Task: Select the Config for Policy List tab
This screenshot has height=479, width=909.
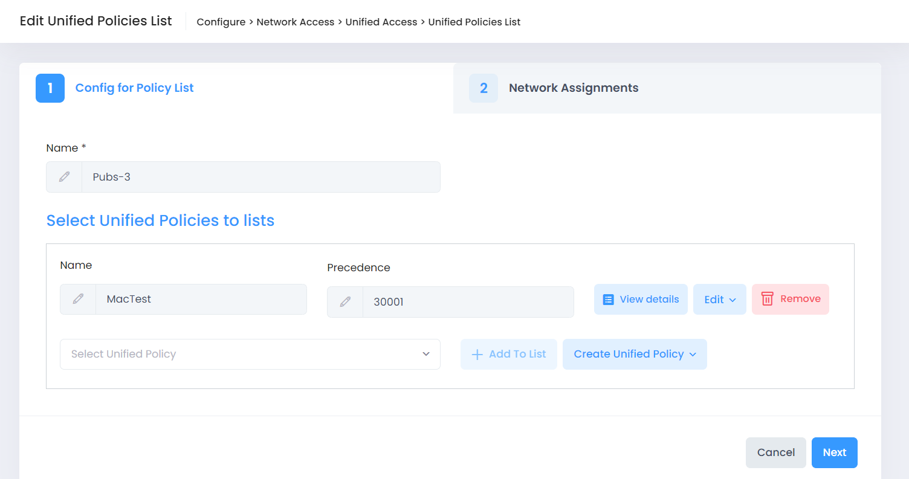Action: point(134,88)
